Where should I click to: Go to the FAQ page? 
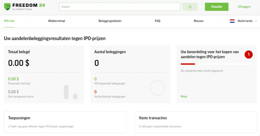pyautogui.click(x=157, y=21)
